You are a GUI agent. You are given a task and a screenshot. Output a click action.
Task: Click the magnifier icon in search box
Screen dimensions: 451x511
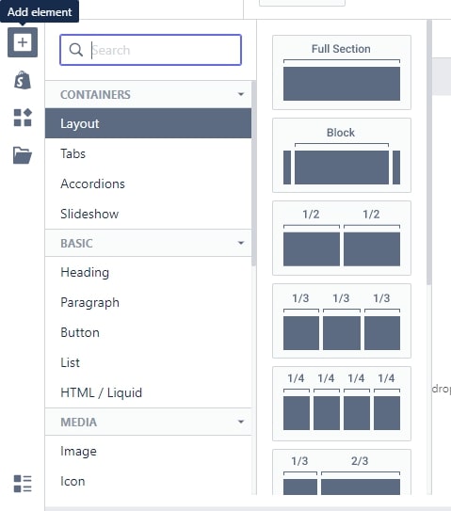click(75, 50)
